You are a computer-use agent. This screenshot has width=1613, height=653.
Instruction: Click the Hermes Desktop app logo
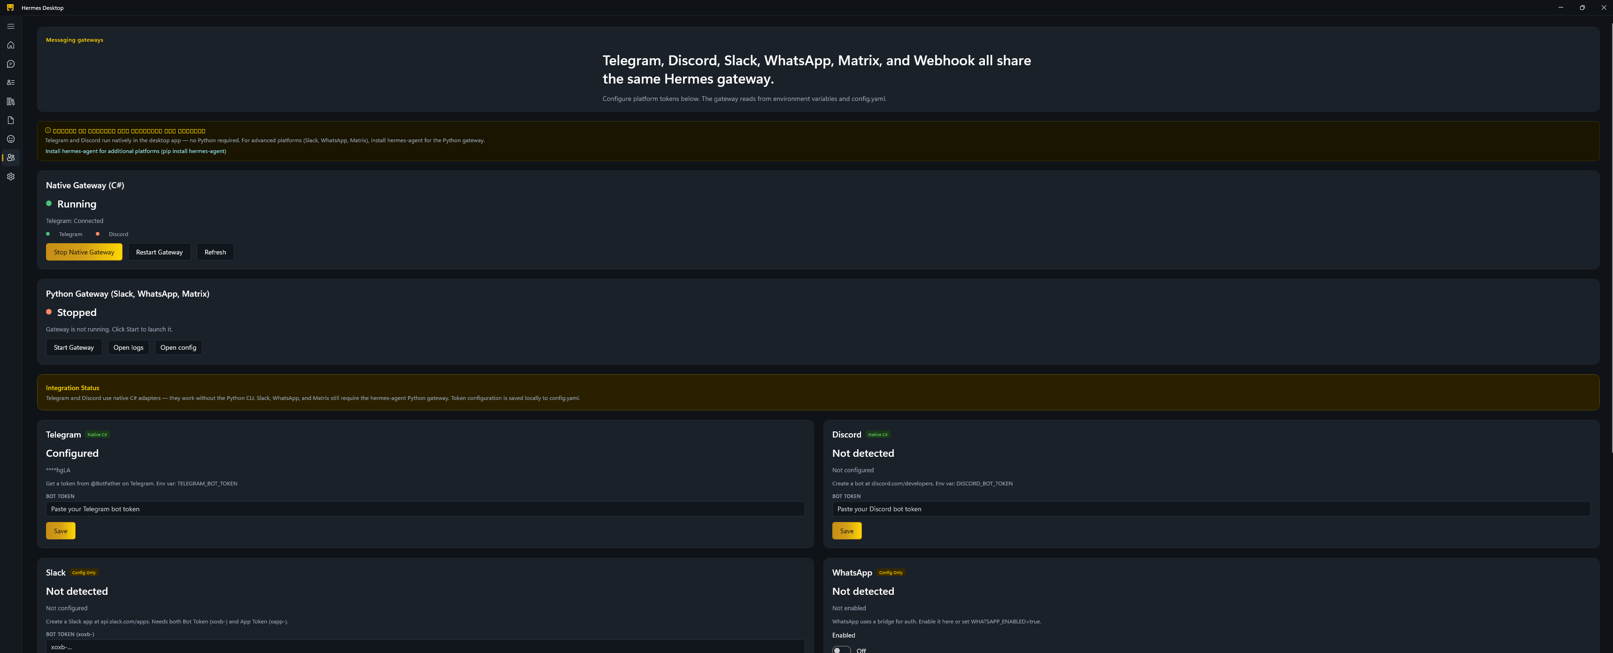[x=10, y=8]
